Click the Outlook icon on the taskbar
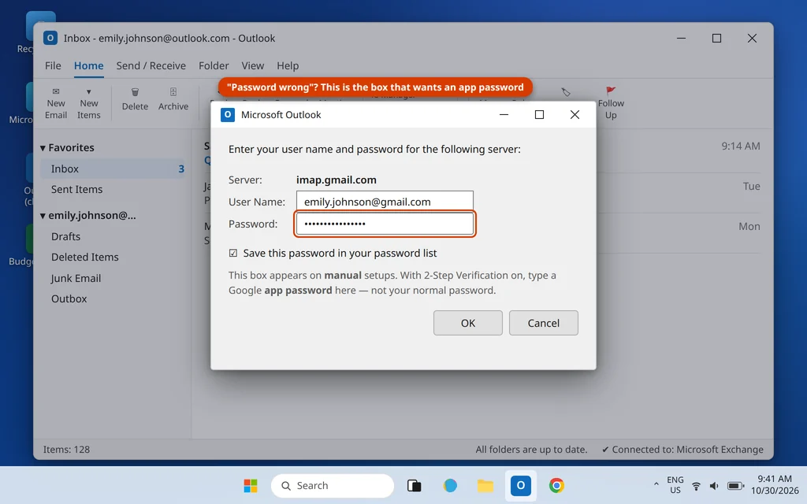This screenshot has height=504, width=807. (x=520, y=485)
